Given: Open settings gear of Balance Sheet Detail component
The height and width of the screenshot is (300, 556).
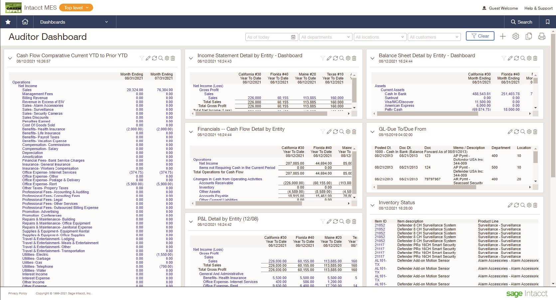Looking at the screenshot, I should tap(529, 58).
